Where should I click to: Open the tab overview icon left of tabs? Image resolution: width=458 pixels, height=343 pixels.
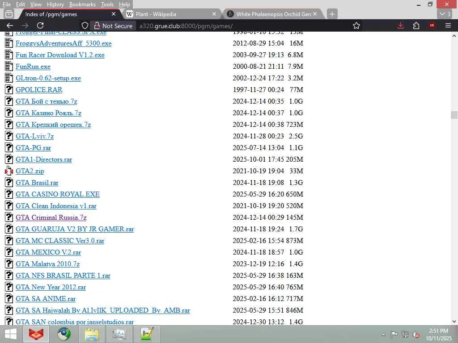9,14
